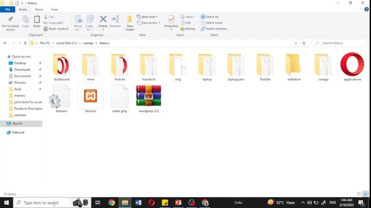Click Edit in the ribbon
Viewport: 371px width, 208px height.
pyautogui.click(x=185, y=23)
